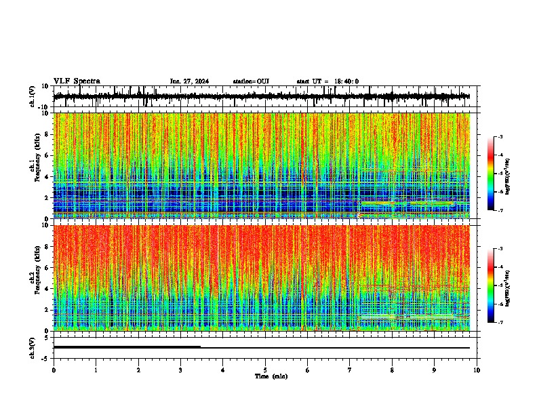Click the ch.2 frequency spectrogram panel

(x=262, y=278)
